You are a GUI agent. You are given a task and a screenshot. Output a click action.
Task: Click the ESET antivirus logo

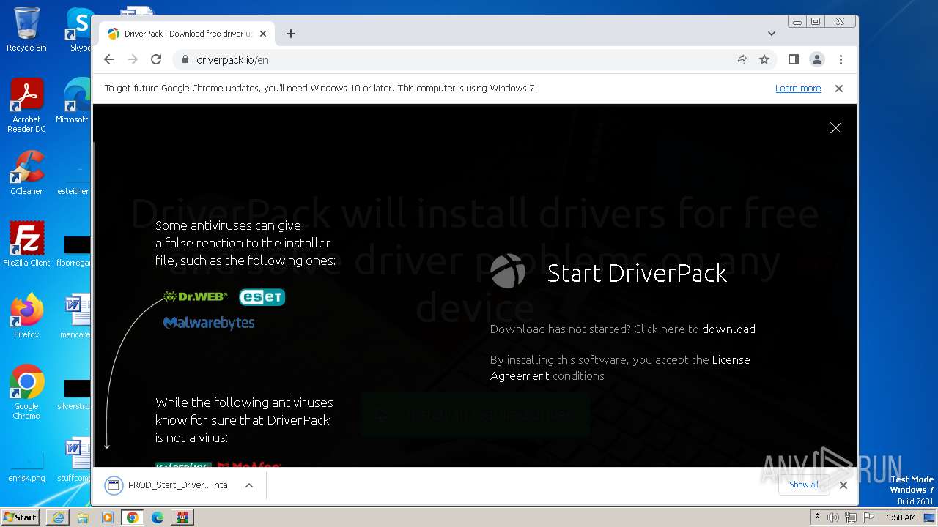click(262, 296)
